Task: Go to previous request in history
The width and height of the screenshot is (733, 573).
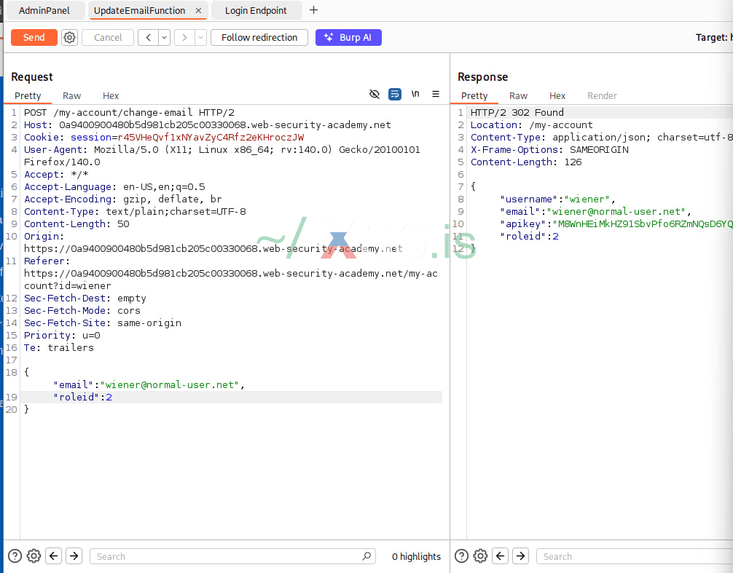Action: [x=148, y=38]
